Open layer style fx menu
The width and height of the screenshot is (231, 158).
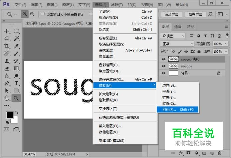[181, 153]
